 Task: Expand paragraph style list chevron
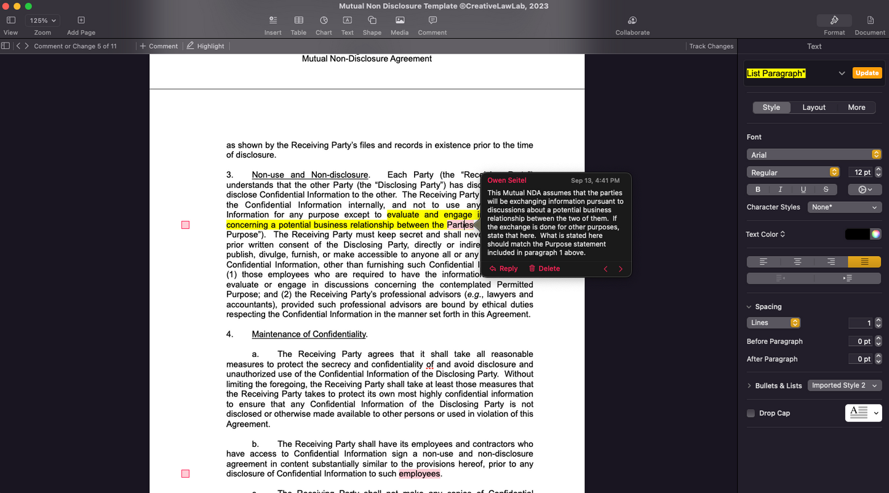(x=842, y=73)
